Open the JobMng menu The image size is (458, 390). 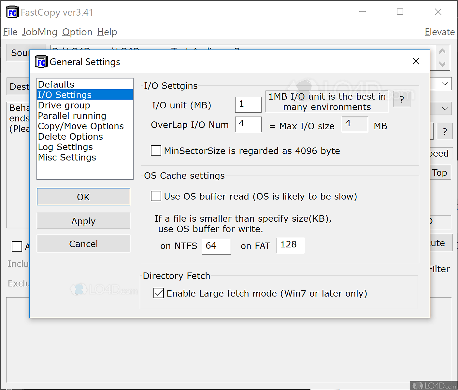click(40, 32)
